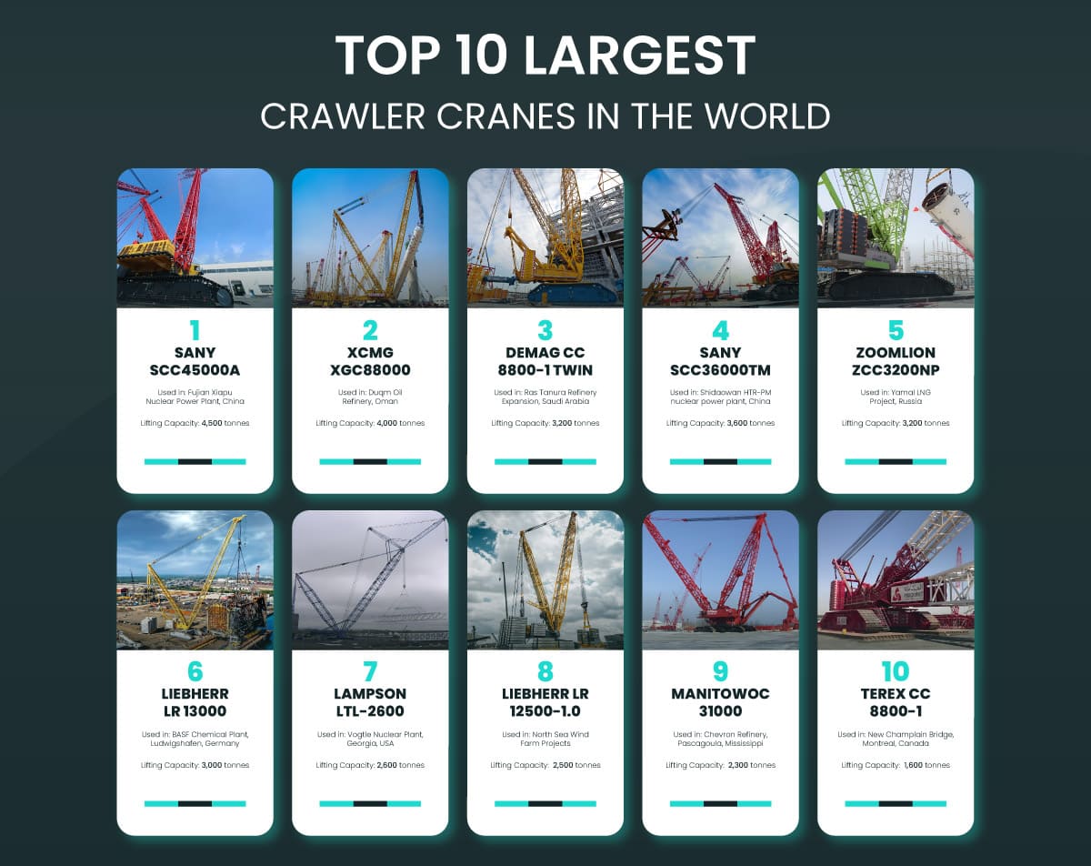Select the rank number 10 badge
Image resolution: width=1091 pixels, height=866 pixels.
click(896, 673)
